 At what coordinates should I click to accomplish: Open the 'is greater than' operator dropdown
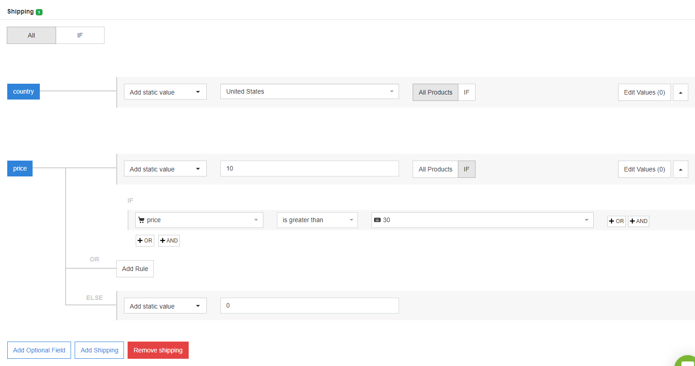coord(317,220)
